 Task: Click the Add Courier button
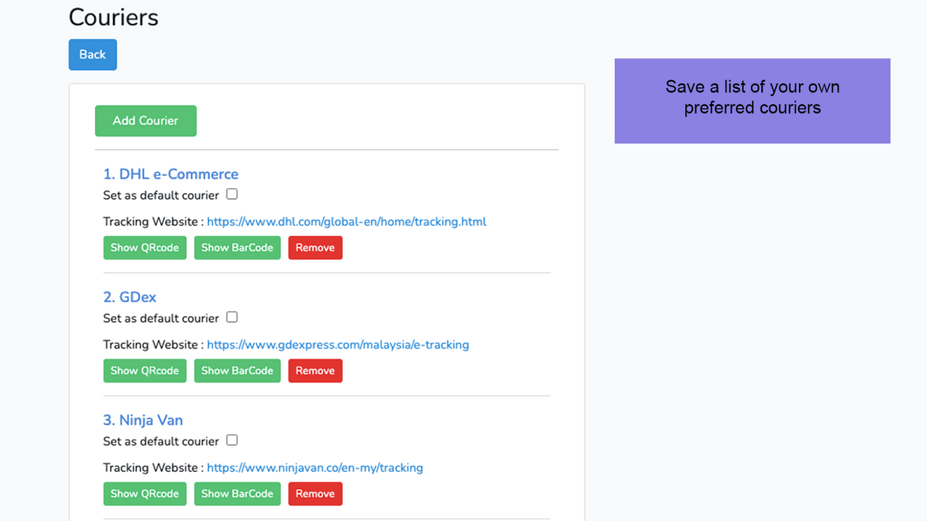click(146, 121)
